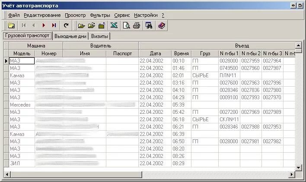Open the question mark help menu
This screenshot has height=182, width=306.
pos(163,15)
